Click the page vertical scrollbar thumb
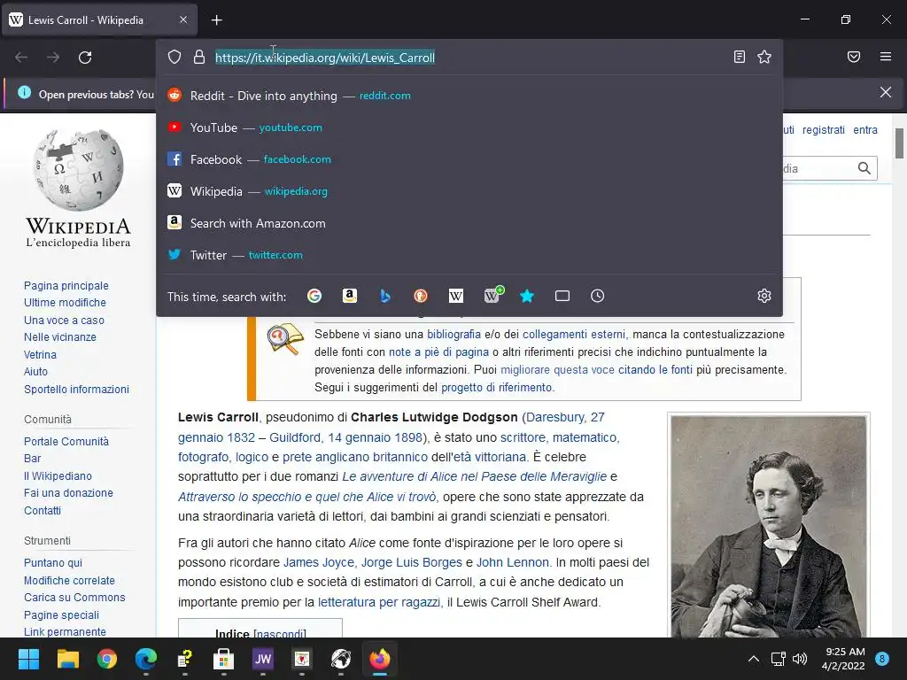907x680 pixels. (x=900, y=143)
